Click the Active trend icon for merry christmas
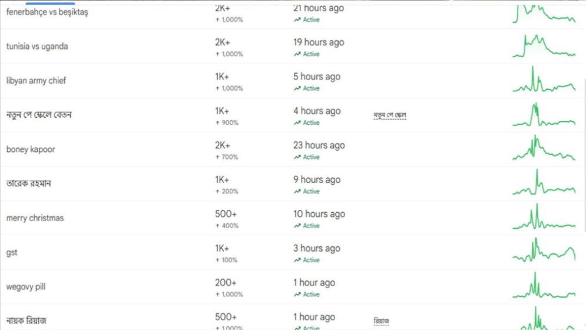 [297, 226]
